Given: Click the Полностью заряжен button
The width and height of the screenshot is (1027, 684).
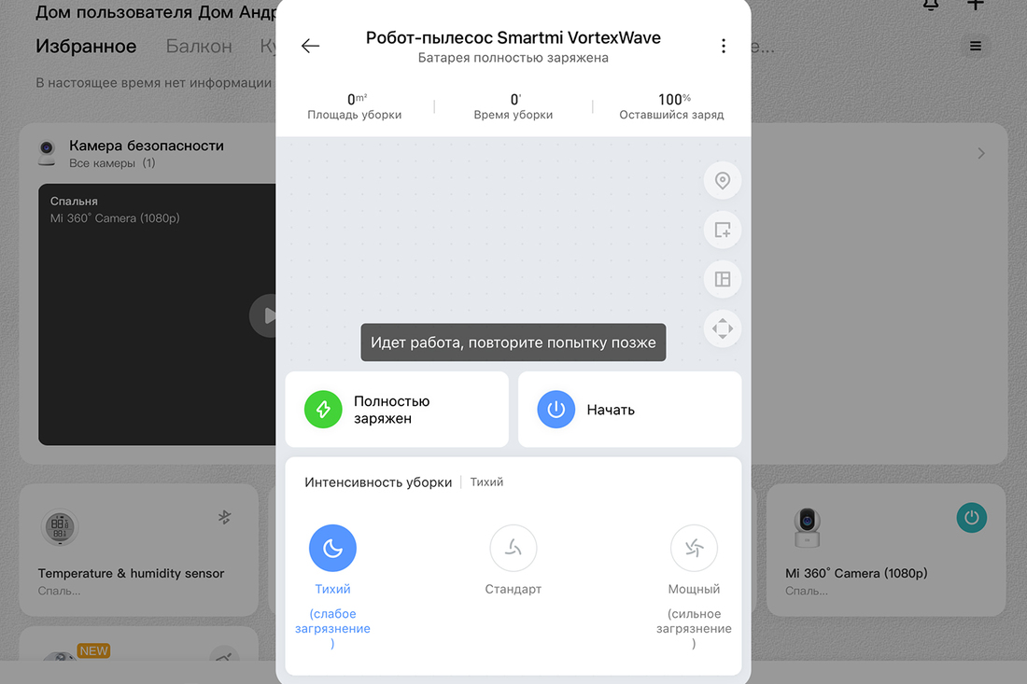Looking at the screenshot, I should point(397,409).
